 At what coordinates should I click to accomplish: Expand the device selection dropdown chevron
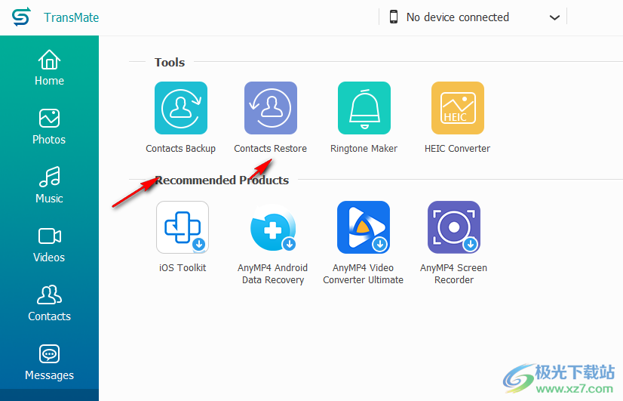pos(554,17)
